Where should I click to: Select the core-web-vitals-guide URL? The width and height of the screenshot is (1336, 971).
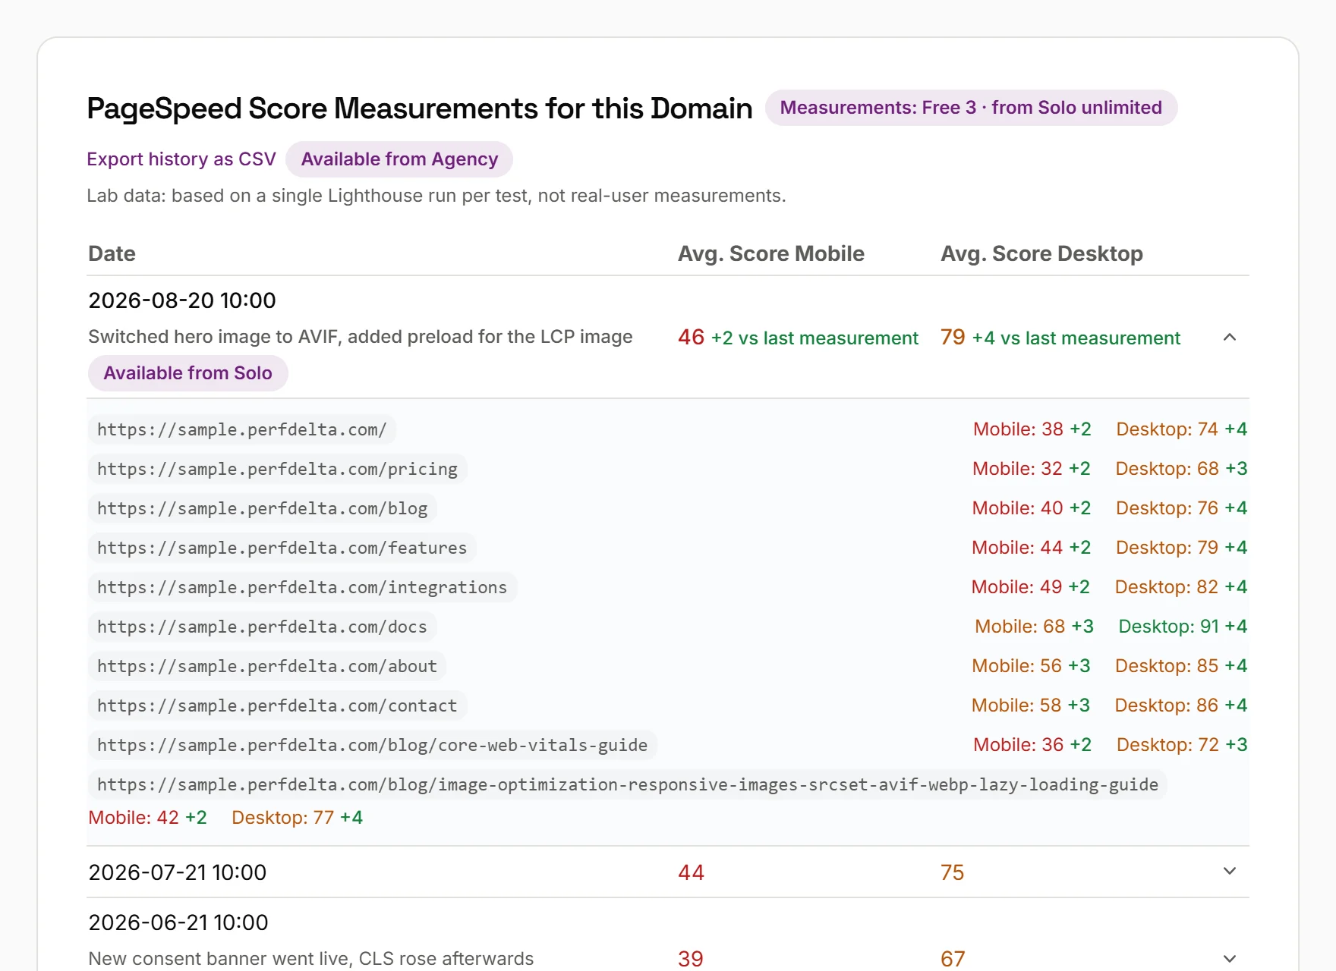(372, 745)
